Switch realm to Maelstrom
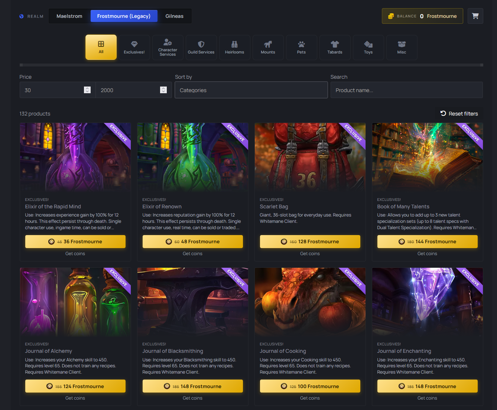This screenshot has width=497, height=410. point(69,16)
